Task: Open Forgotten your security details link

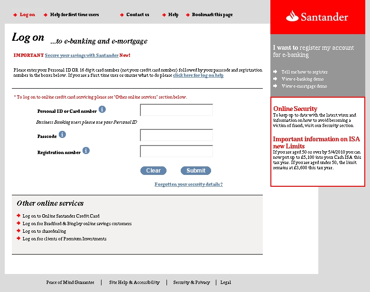Action: (x=188, y=184)
